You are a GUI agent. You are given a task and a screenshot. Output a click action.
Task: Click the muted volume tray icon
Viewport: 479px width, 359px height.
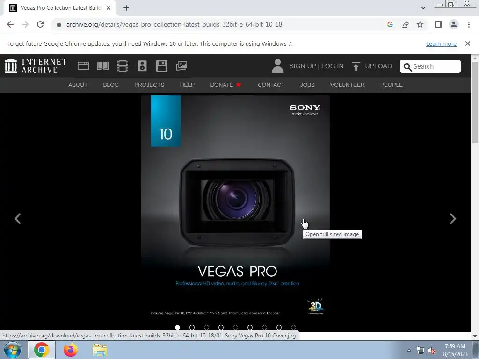[432, 351]
